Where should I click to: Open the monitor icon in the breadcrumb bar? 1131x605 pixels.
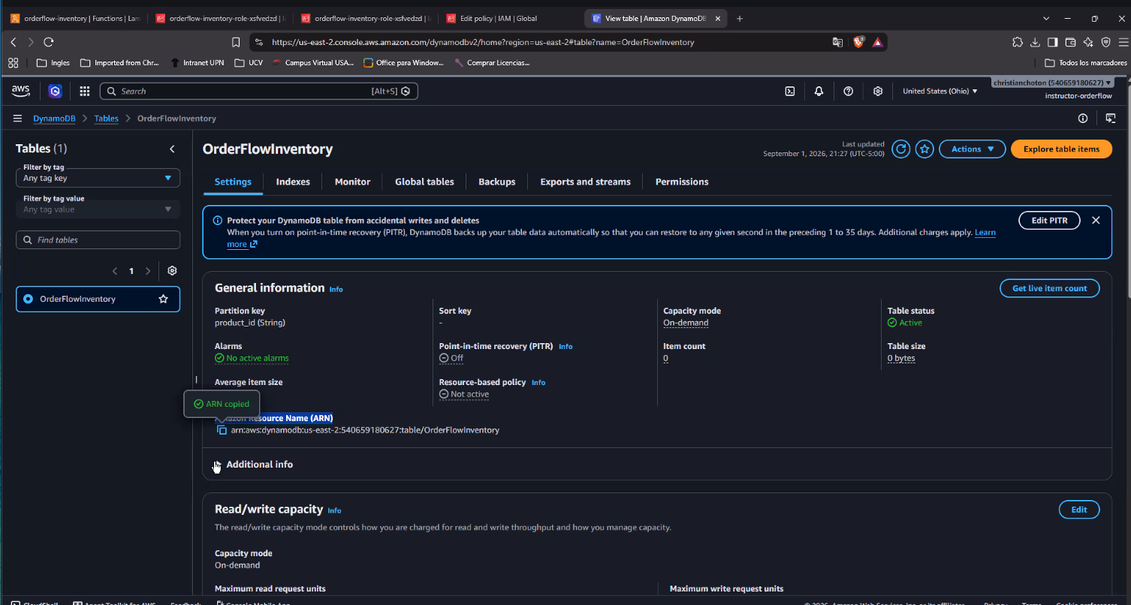pos(1111,119)
